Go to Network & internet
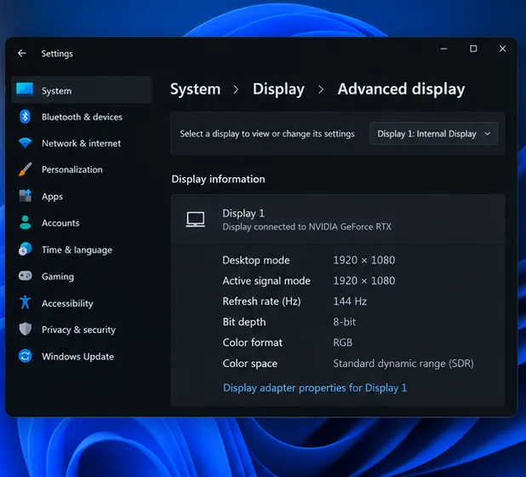This screenshot has width=526, height=477. pos(81,143)
